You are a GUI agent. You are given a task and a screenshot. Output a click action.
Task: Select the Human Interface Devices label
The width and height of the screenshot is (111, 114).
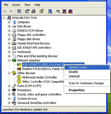(33, 43)
